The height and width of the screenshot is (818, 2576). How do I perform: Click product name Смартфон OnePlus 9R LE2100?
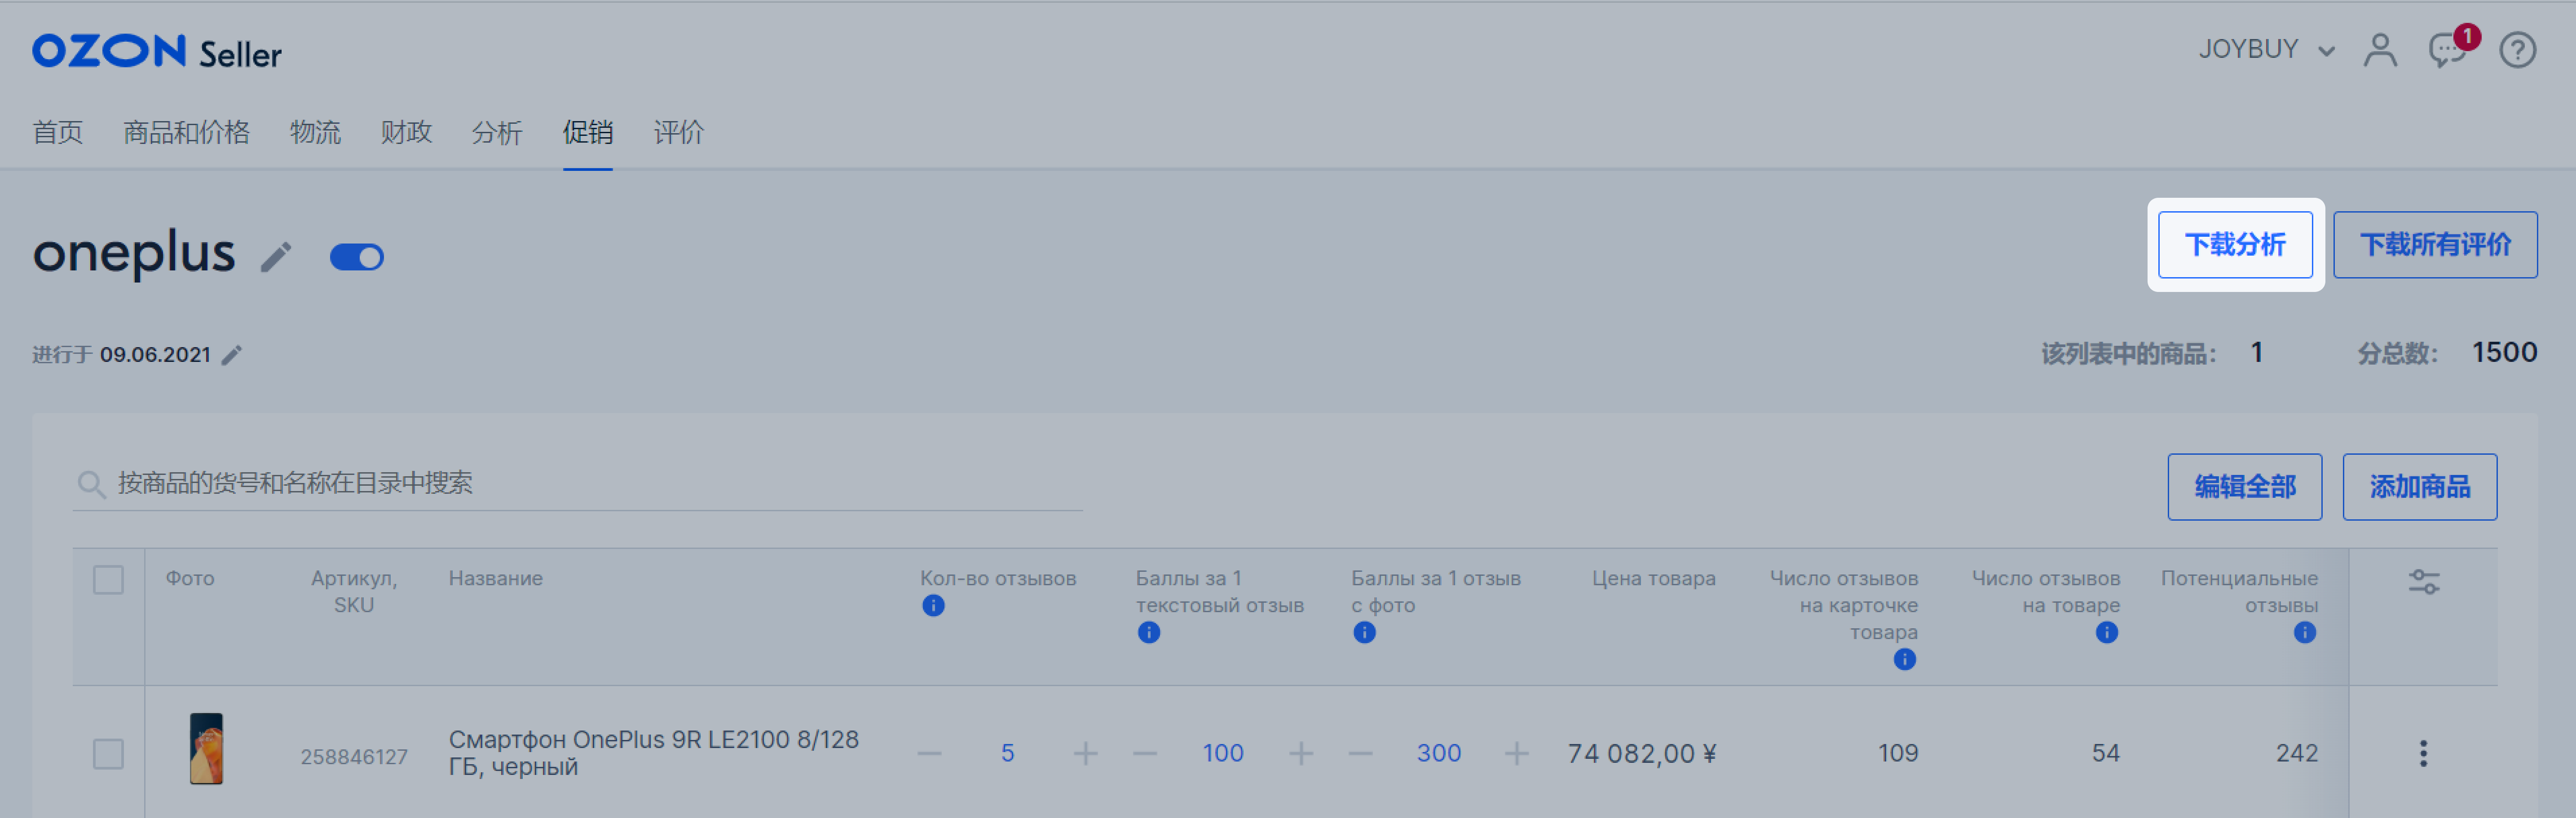(x=654, y=753)
